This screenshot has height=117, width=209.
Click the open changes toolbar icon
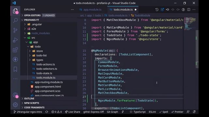(162, 9)
